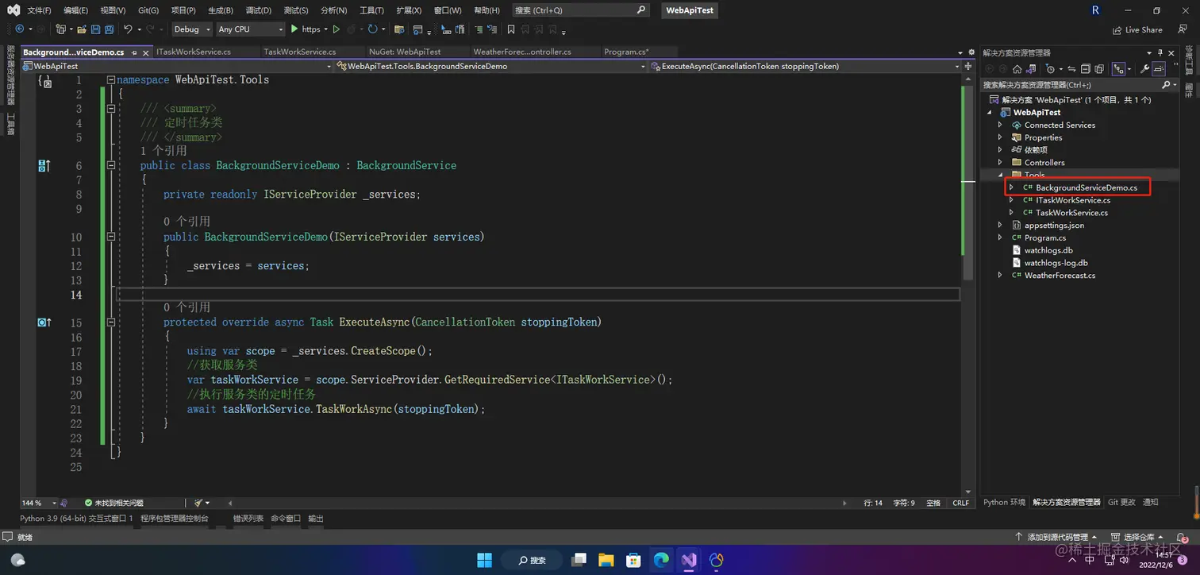Open the Git(G) menu
The image size is (1200, 575).
148,10
